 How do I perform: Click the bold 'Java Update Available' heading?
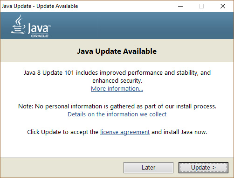click(117, 51)
